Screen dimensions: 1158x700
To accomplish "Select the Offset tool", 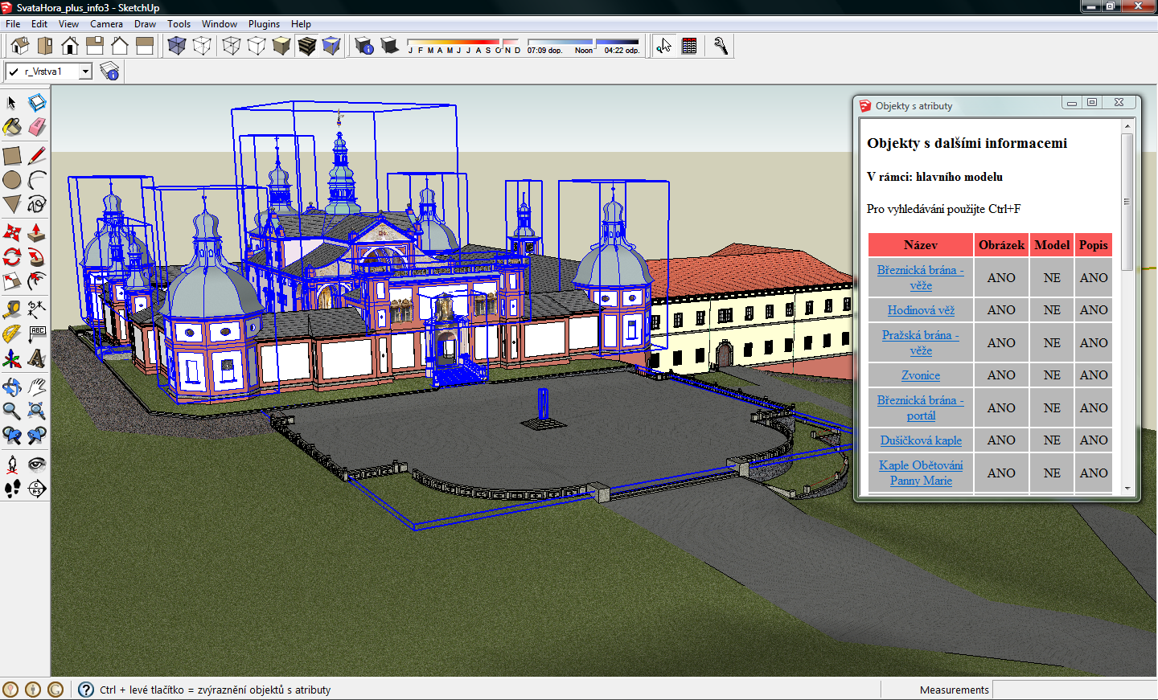I will coord(37,281).
